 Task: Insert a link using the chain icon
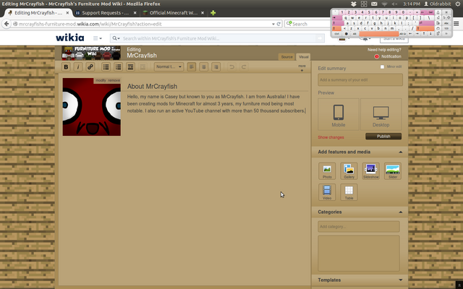point(90,67)
